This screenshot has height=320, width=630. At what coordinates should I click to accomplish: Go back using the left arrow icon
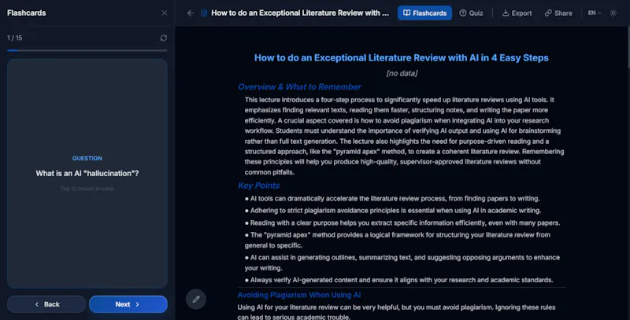click(191, 13)
